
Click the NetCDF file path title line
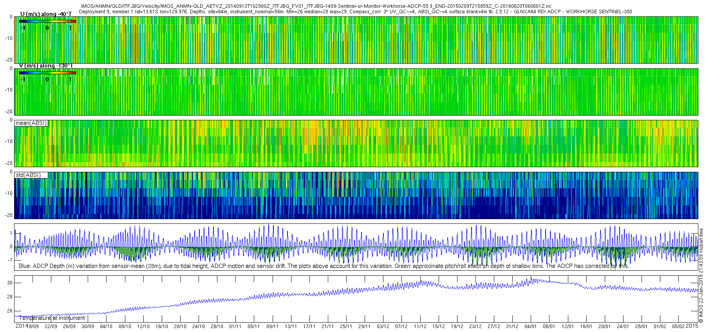click(316, 6)
